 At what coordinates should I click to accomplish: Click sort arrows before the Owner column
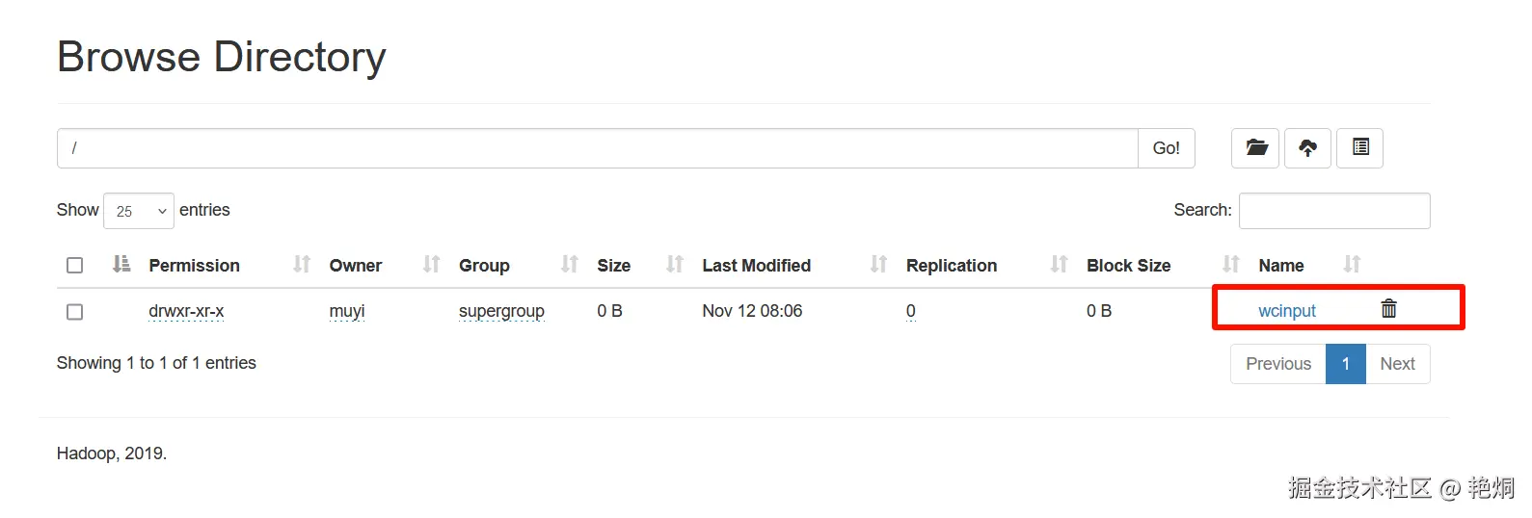coord(302,265)
